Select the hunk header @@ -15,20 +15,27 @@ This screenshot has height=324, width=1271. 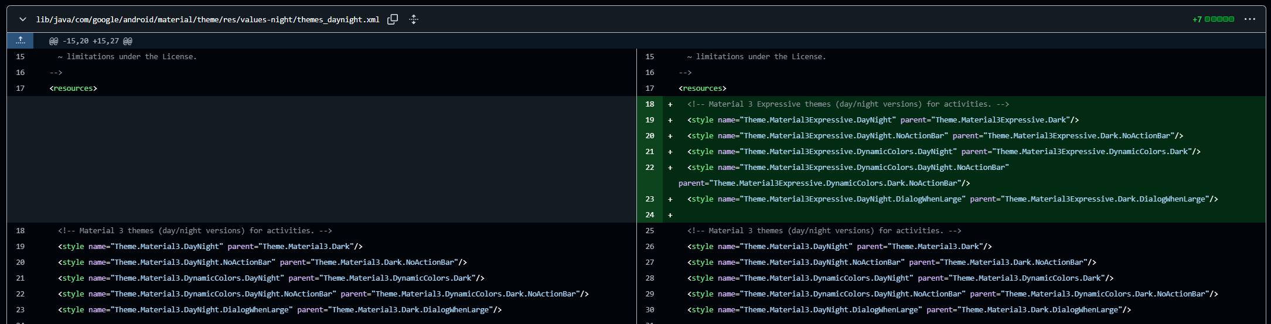tap(90, 41)
